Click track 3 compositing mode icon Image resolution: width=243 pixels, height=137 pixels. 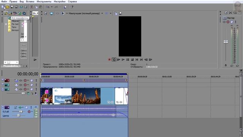tap(28, 93)
